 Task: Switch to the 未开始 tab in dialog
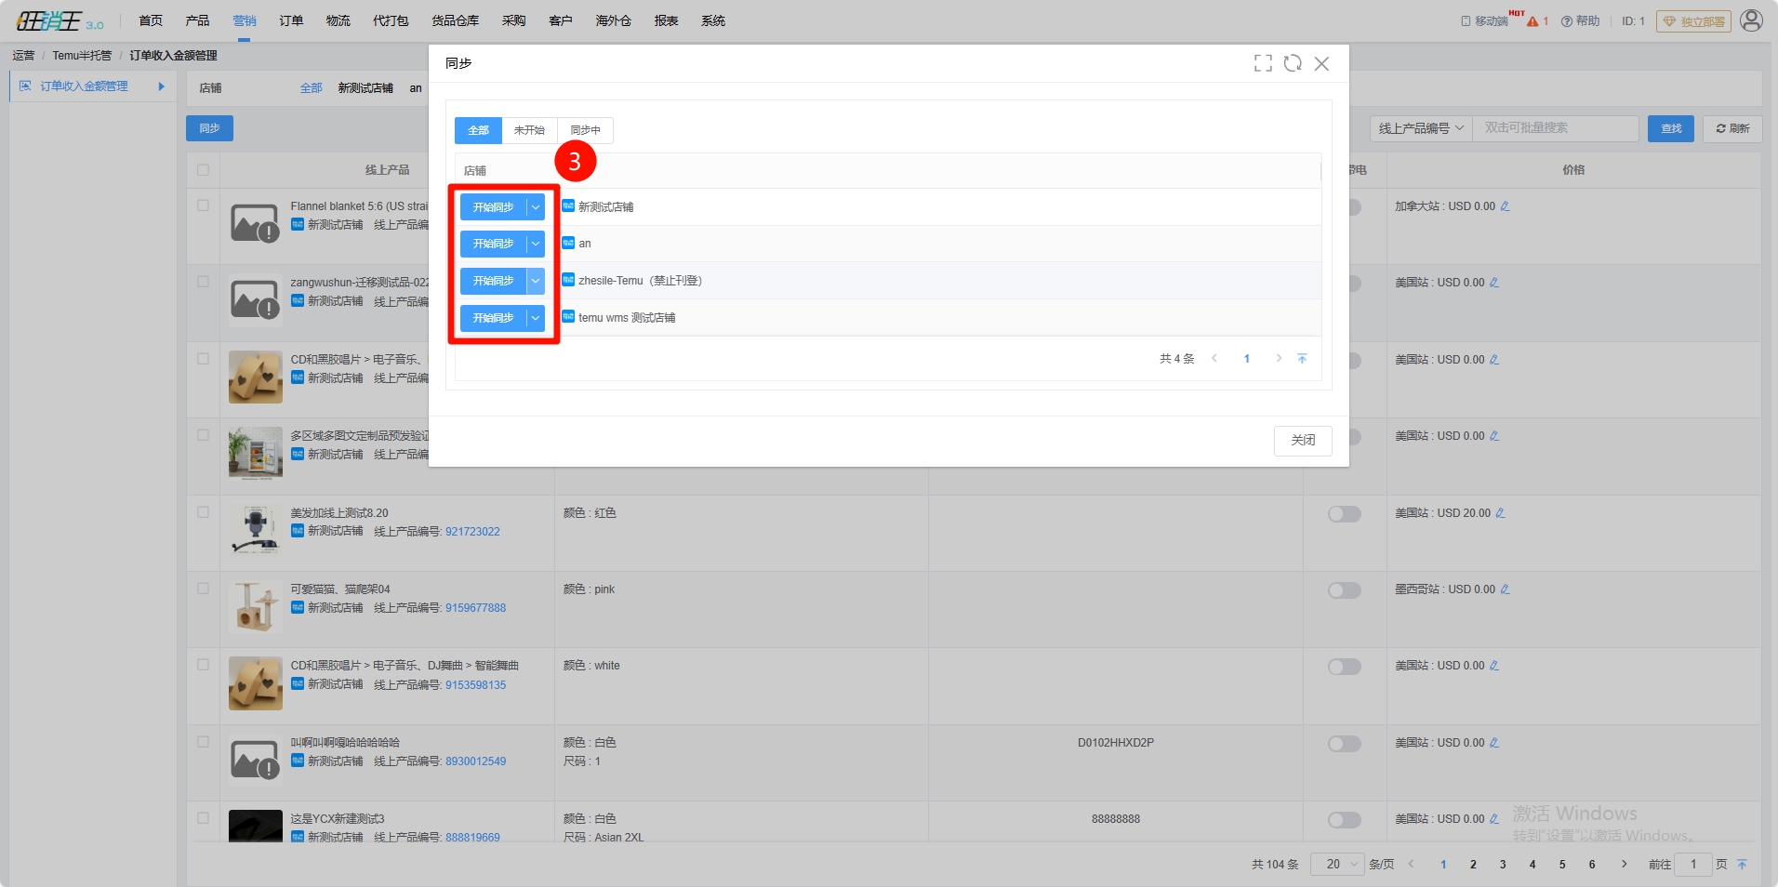529,130
